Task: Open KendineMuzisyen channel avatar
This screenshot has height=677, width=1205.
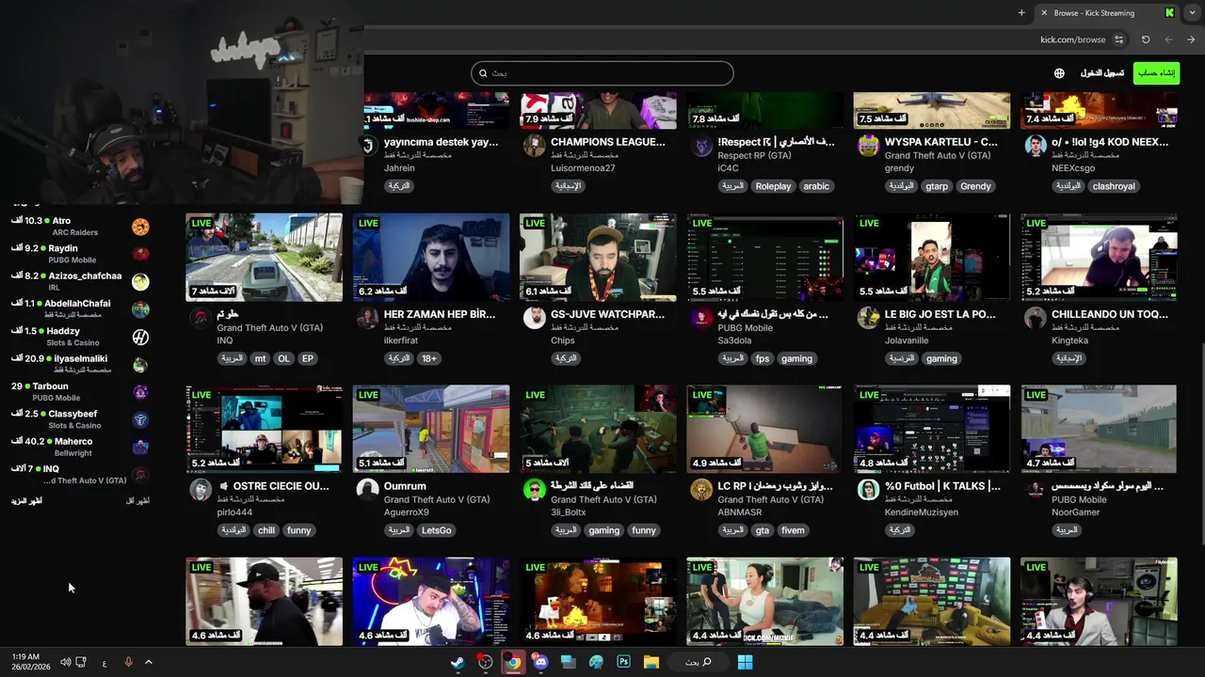Action: coord(868,489)
